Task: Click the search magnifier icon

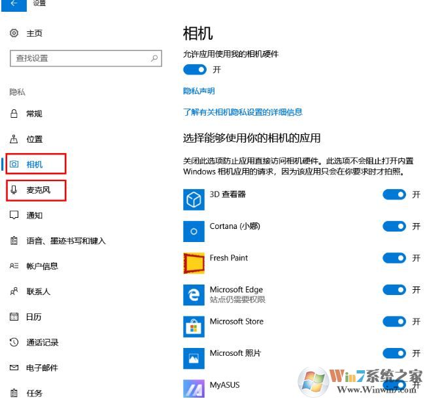Action: click(154, 58)
